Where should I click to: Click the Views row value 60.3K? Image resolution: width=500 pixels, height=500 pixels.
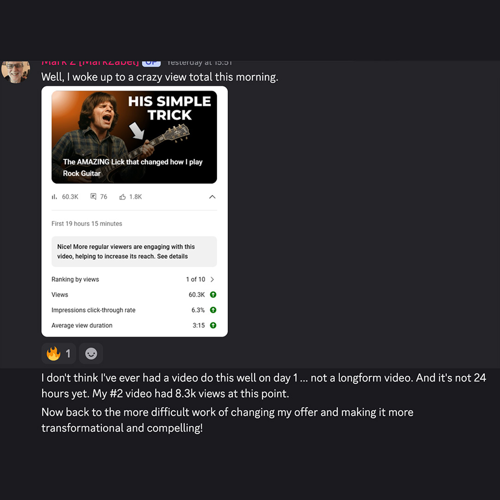coord(196,294)
